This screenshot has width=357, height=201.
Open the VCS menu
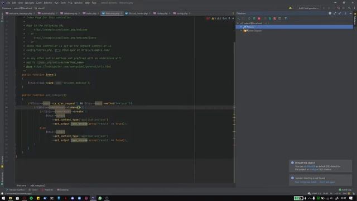(x=70, y=3)
